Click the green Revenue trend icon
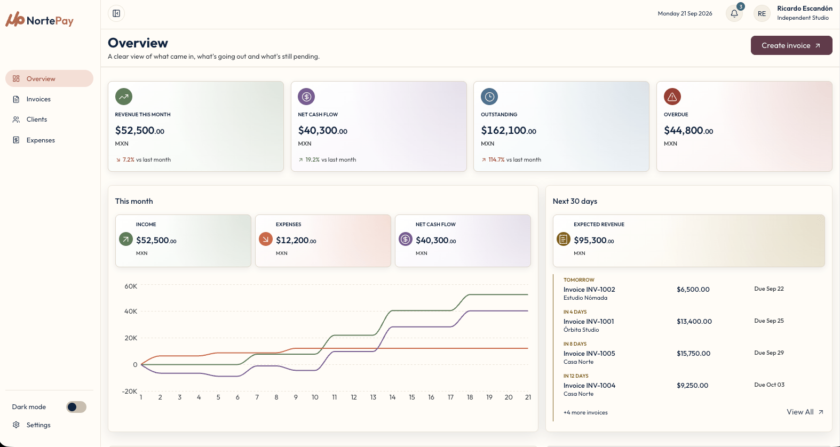Image resolution: width=840 pixels, height=447 pixels. [124, 97]
